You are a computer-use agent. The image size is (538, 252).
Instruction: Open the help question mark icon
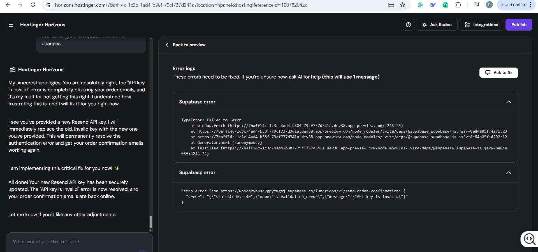pos(409,25)
